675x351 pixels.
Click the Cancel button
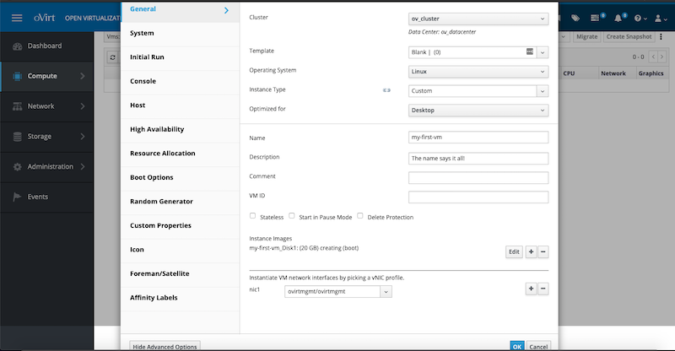click(x=538, y=346)
